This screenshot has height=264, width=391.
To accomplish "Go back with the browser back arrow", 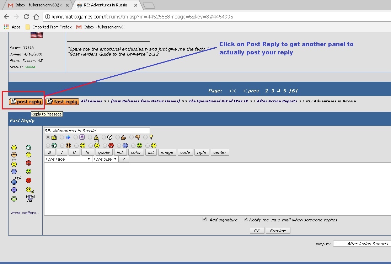I will tap(6, 17).
